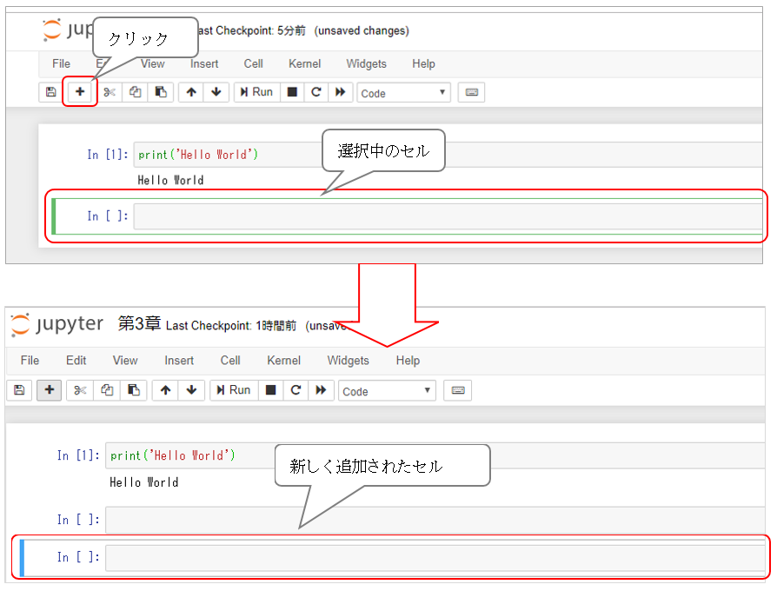The image size is (777, 591).
Task: Open Code cell type dropdown in 第3章 notebook
Action: coord(387,391)
